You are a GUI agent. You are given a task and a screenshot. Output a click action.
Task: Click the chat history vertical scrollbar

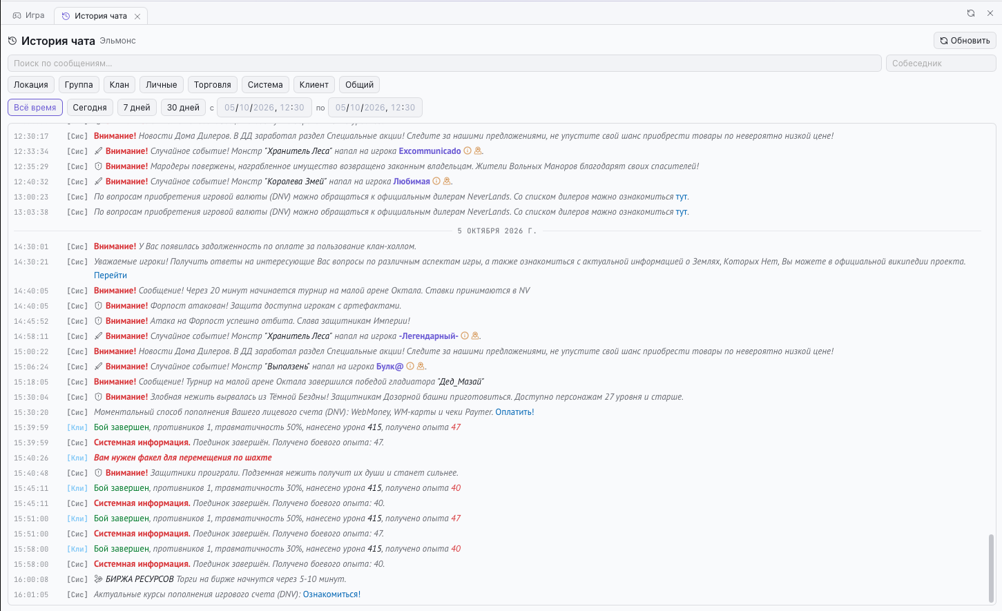pos(992,568)
